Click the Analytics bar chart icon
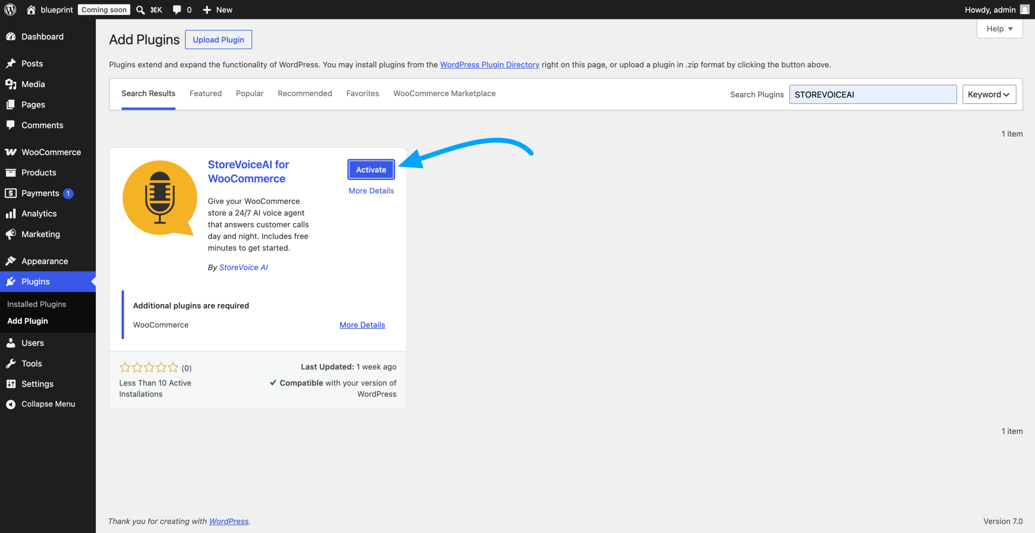 pos(11,213)
